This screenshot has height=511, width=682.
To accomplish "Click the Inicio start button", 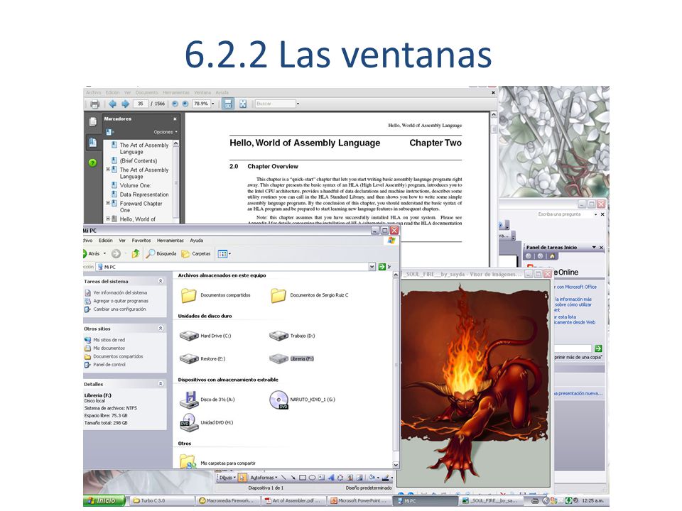I will tap(104, 500).
